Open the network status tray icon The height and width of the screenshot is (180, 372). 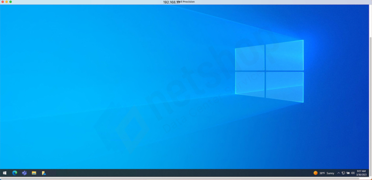point(343,173)
